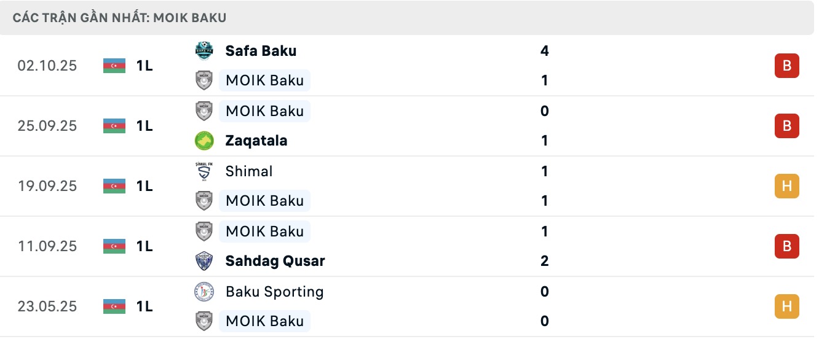
Task: Click Azerbaijan flag on 19.09.25 match
Action: coord(114,186)
